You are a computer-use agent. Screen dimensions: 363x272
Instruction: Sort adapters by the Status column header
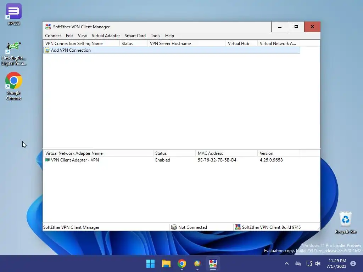click(x=174, y=153)
